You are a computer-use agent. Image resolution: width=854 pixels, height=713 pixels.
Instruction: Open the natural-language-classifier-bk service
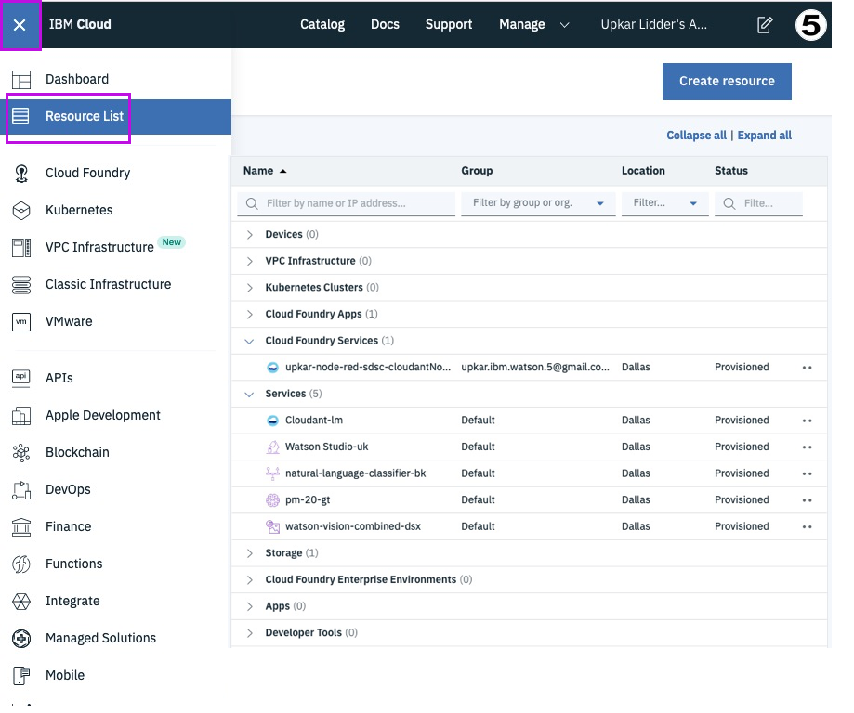pos(356,473)
